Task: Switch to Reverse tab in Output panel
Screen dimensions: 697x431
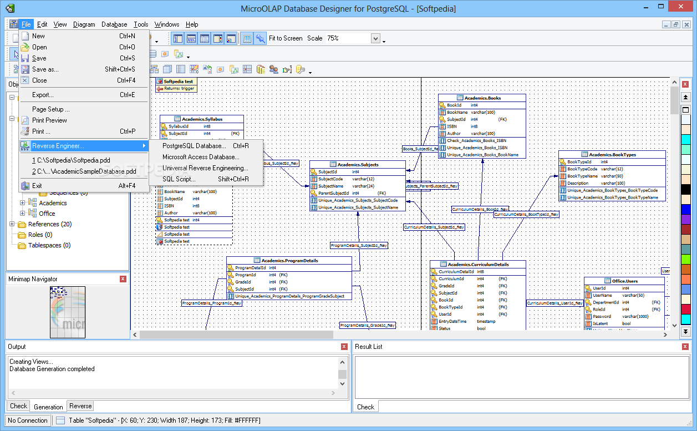Action: tap(80, 406)
